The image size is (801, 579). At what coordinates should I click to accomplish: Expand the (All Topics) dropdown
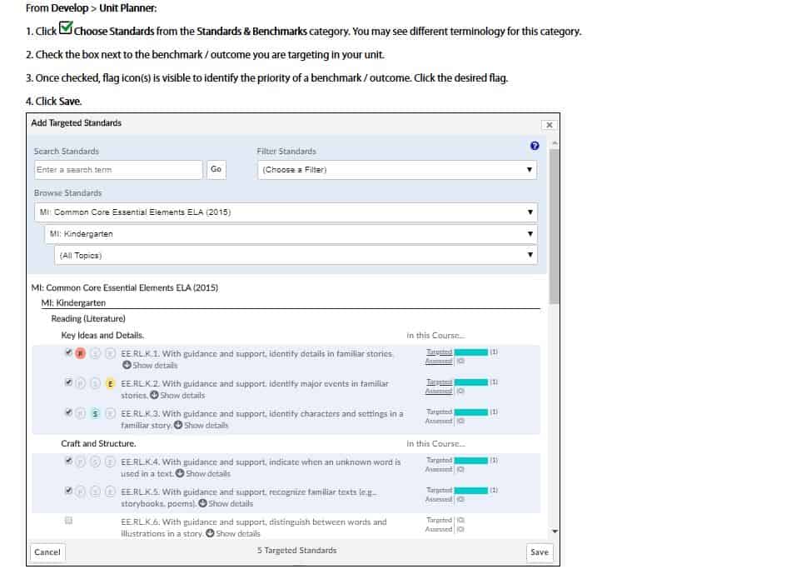[x=296, y=256]
